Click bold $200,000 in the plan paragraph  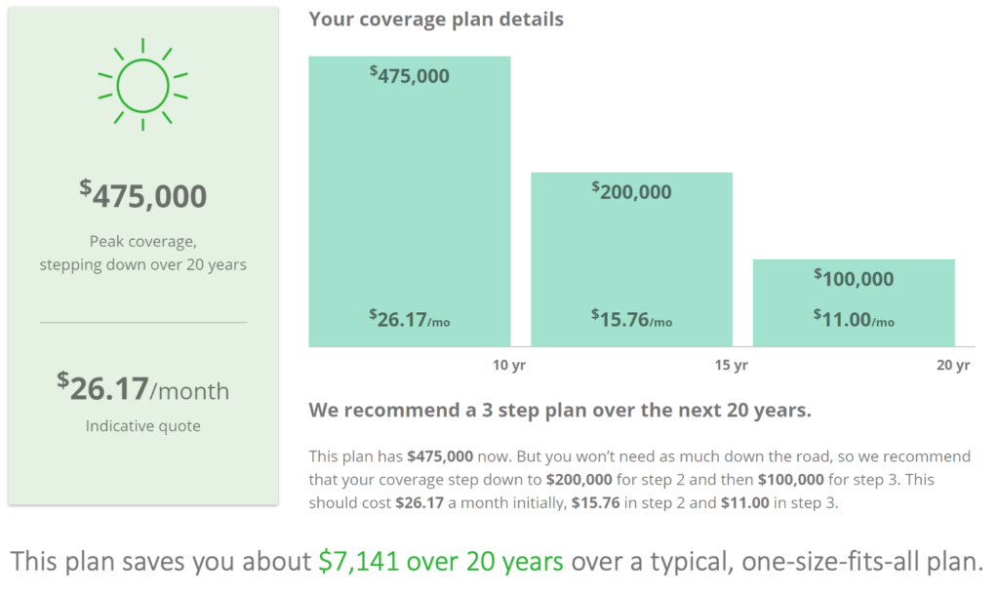[x=579, y=480]
